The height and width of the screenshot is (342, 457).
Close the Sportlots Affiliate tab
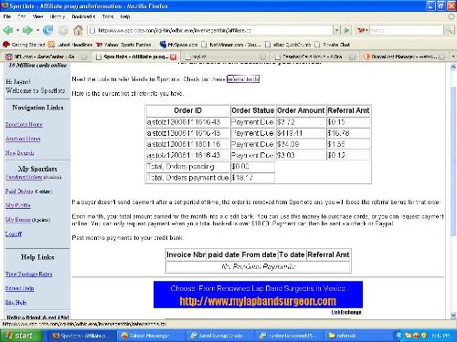coord(173,57)
